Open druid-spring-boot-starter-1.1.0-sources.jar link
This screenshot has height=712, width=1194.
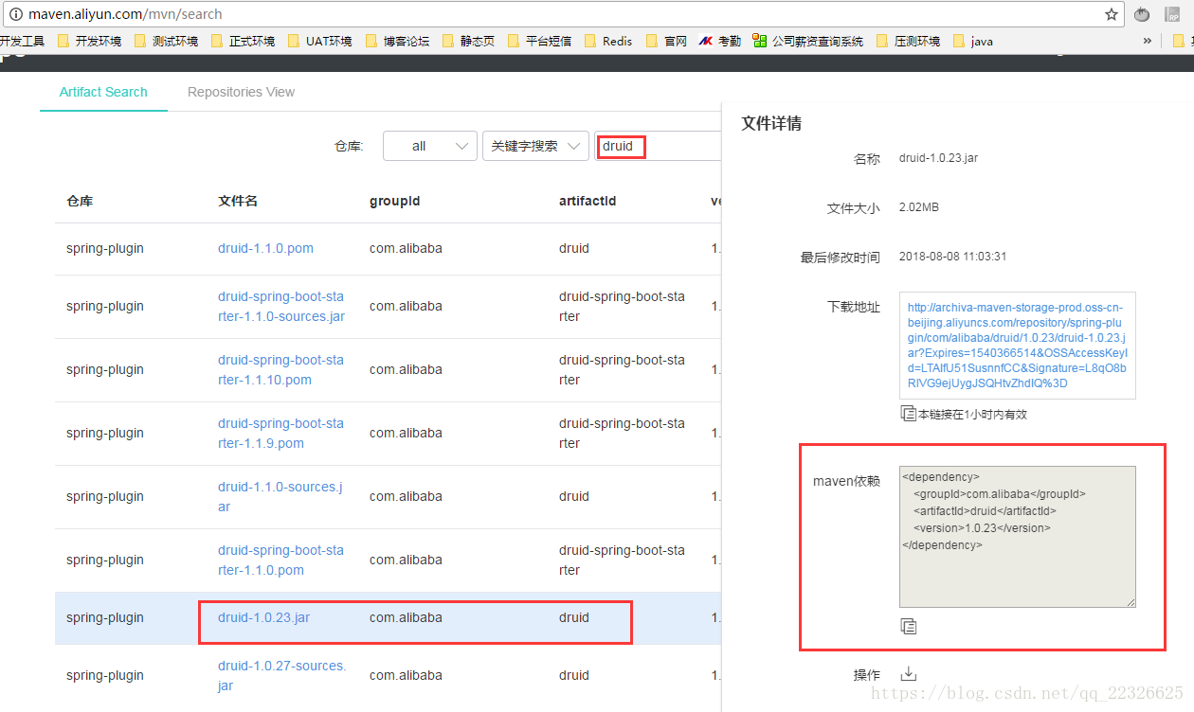[281, 307]
